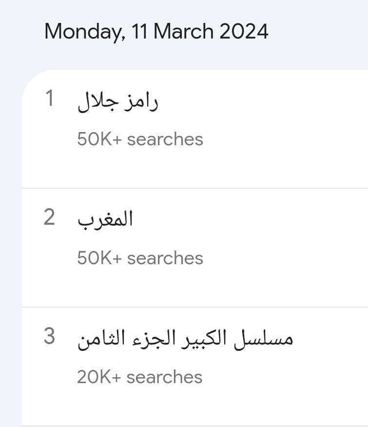The image size is (368, 427).
Task: Click the word الثامن in the third trend
Action: pyautogui.click(x=101, y=339)
